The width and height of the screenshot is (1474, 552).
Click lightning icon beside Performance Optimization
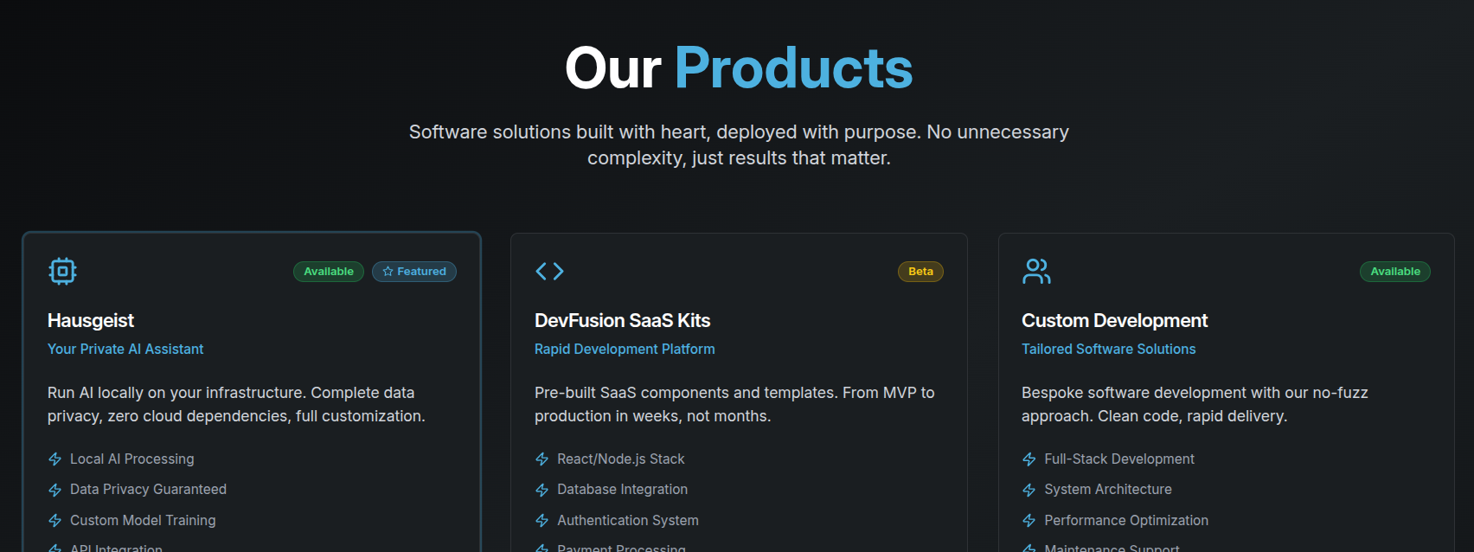(x=1029, y=521)
